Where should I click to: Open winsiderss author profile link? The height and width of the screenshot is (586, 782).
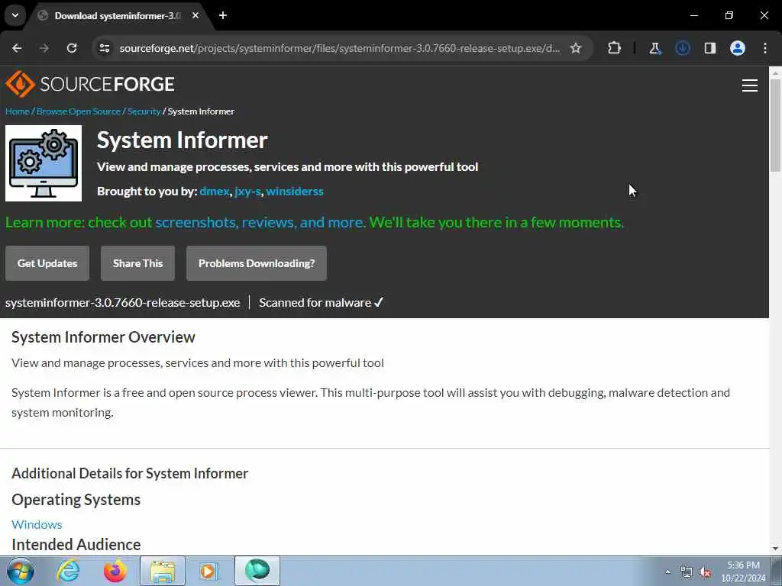(295, 192)
